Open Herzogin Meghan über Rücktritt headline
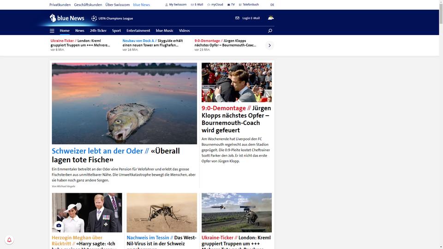The height and width of the screenshot is (249, 443). click(84, 242)
